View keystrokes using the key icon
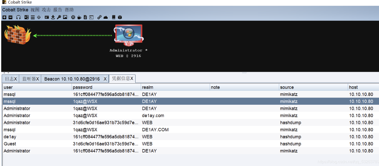 tap(59, 18)
